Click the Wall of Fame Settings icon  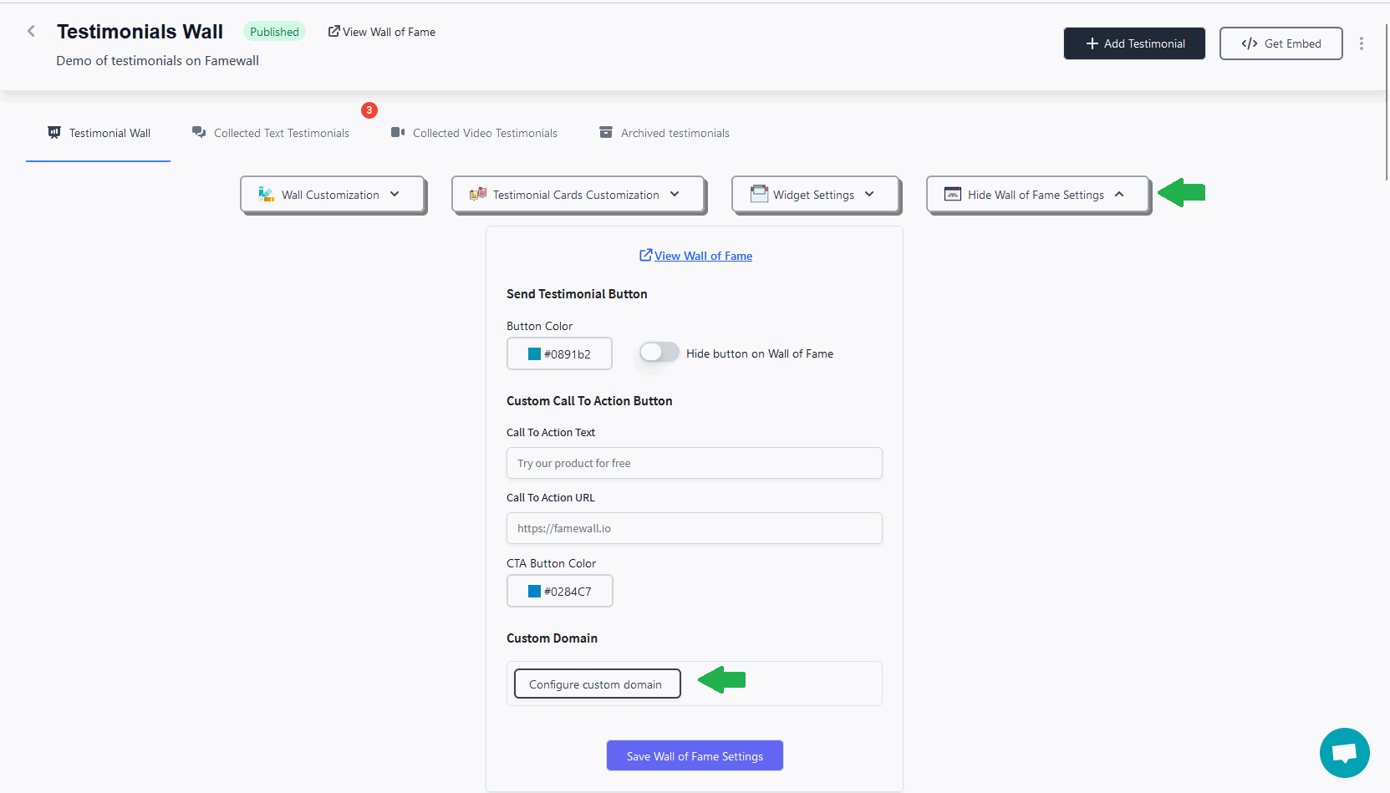(x=953, y=195)
